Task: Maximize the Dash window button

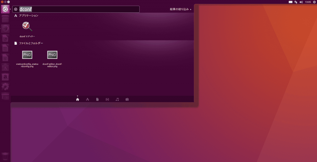Action: pyautogui.click(x=8, y=2)
